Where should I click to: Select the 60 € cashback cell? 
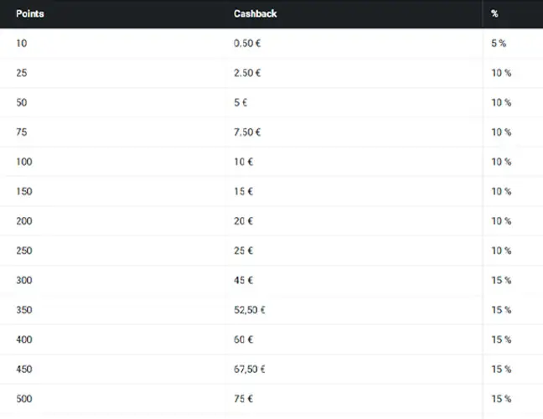[x=244, y=339]
